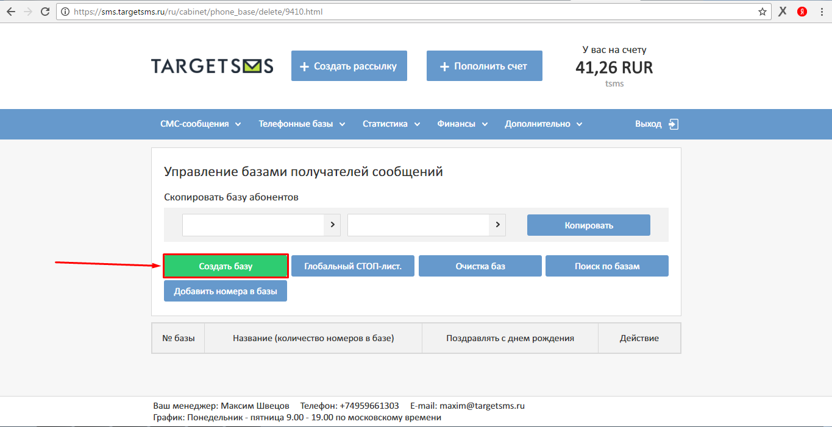Click the Копировать button
832x427 pixels.
[x=589, y=225]
